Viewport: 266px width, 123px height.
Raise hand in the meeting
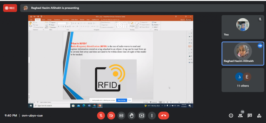click(x=131, y=115)
